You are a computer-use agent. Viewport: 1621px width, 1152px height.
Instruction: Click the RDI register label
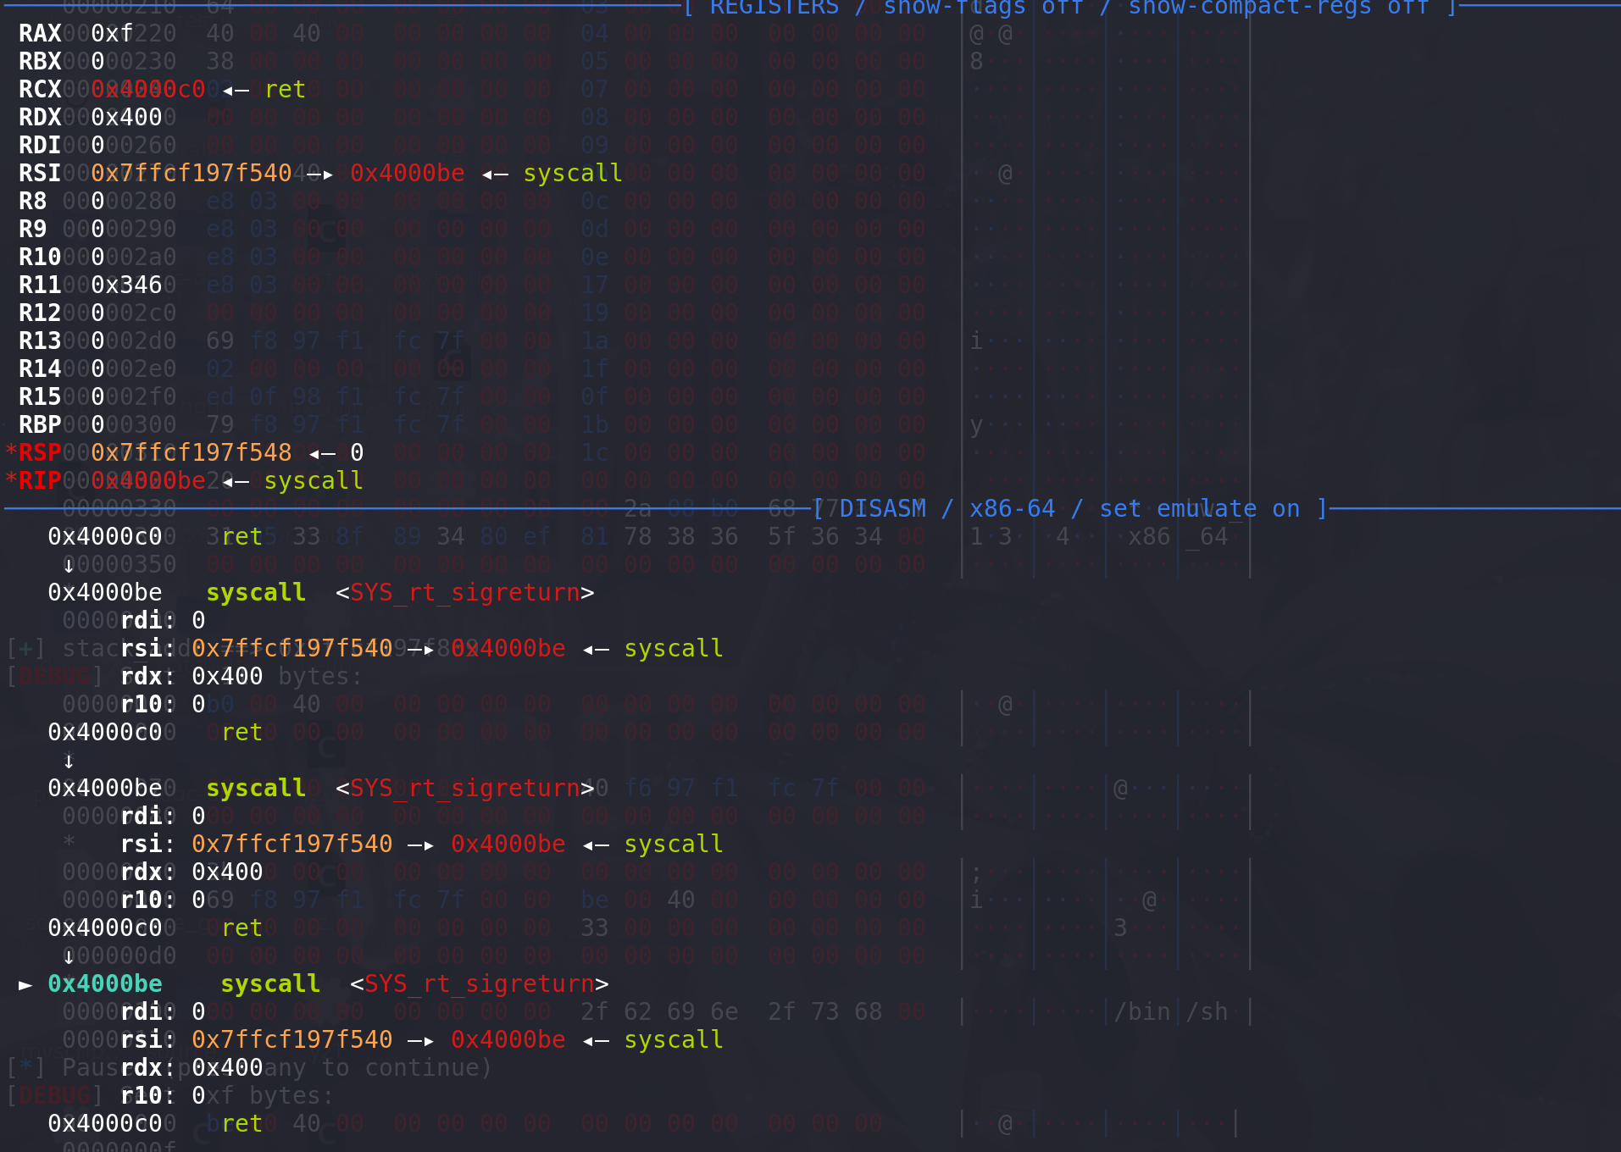(40, 145)
